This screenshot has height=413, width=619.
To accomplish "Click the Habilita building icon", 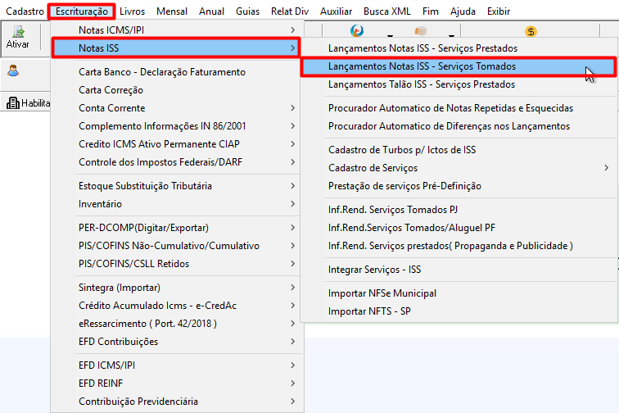I will point(13,103).
